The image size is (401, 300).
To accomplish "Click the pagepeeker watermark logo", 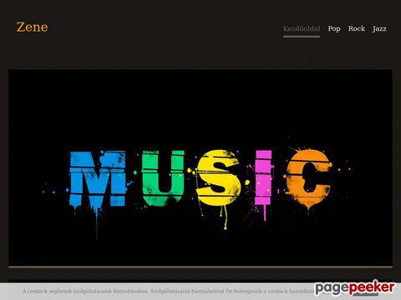I will pos(355,287).
